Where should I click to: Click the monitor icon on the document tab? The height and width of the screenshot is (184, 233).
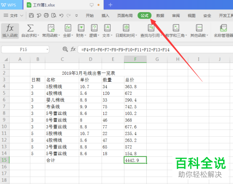pos(92,5)
